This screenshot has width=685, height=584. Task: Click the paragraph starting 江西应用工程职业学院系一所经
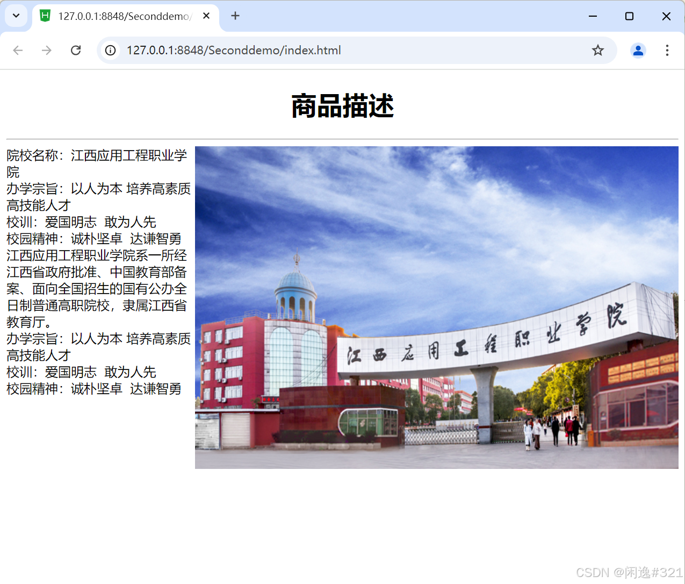click(97, 288)
